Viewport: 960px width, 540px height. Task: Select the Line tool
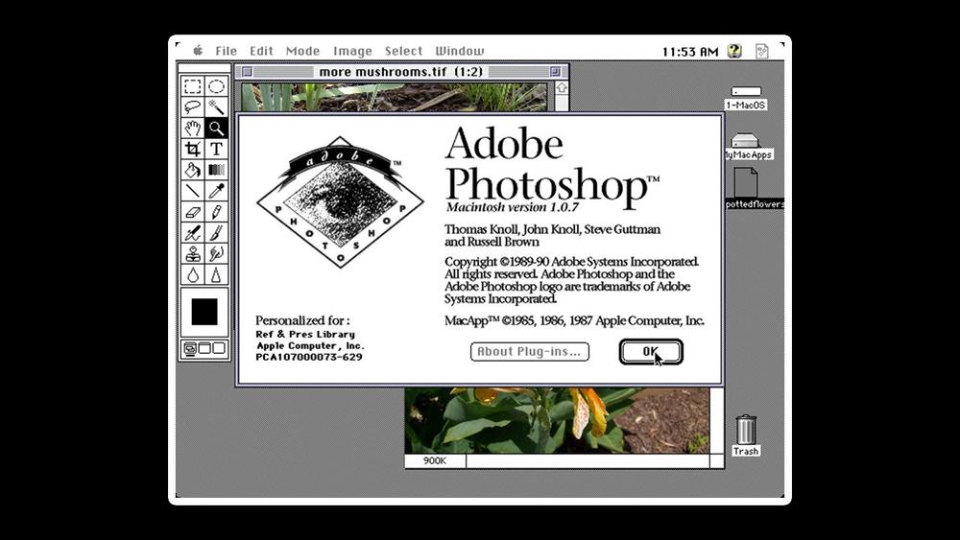(192, 191)
